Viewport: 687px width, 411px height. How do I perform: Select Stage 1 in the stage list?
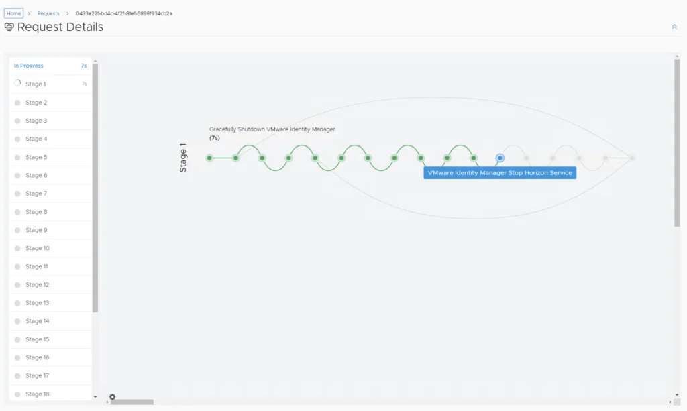click(x=50, y=84)
